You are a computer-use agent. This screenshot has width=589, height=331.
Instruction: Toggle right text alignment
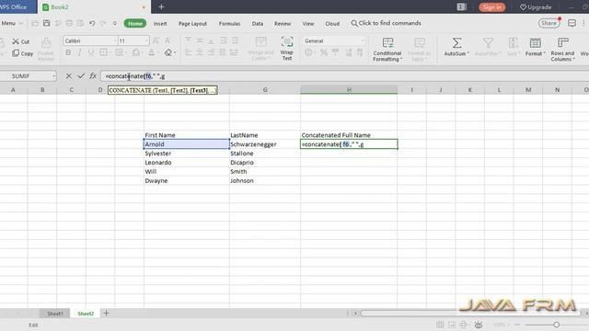pyautogui.click(x=211, y=53)
